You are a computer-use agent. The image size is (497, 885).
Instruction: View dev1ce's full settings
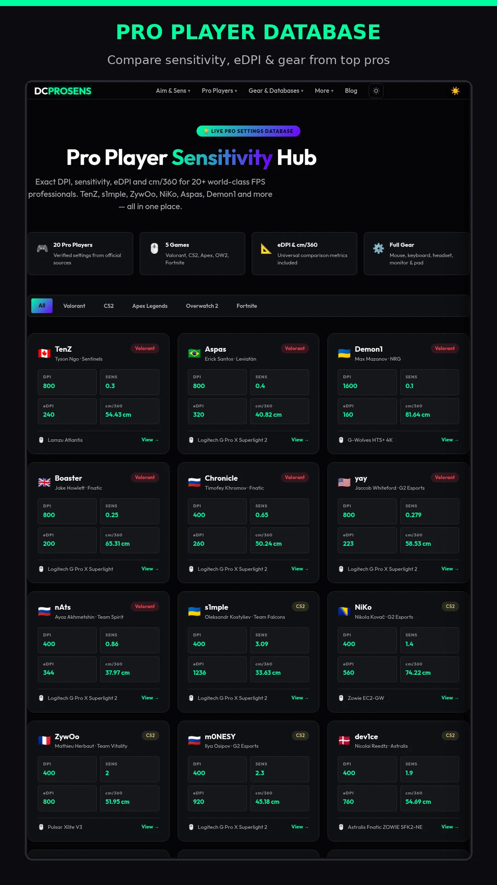point(450,827)
